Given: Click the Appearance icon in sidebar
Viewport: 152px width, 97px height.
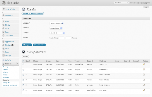Looking at the screenshot, I should (4, 42).
